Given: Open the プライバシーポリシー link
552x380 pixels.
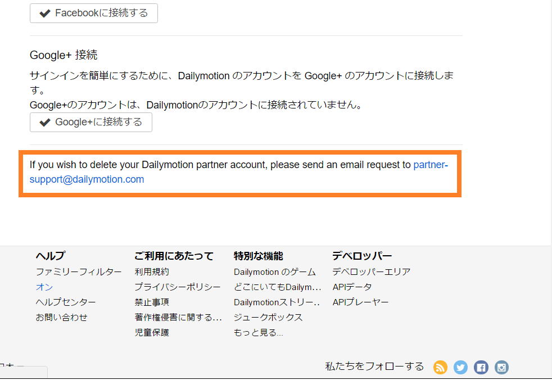Looking at the screenshot, I should [x=178, y=287].
